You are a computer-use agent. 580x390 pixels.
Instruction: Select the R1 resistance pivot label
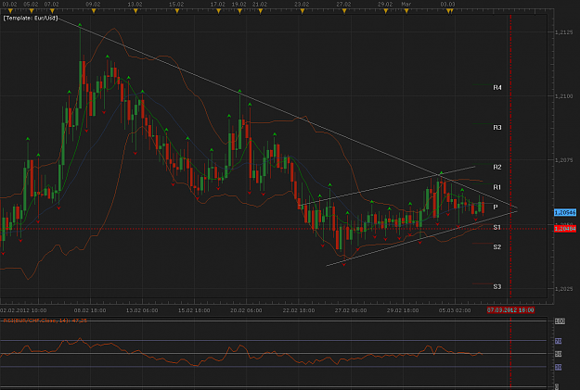coord(497,187)
